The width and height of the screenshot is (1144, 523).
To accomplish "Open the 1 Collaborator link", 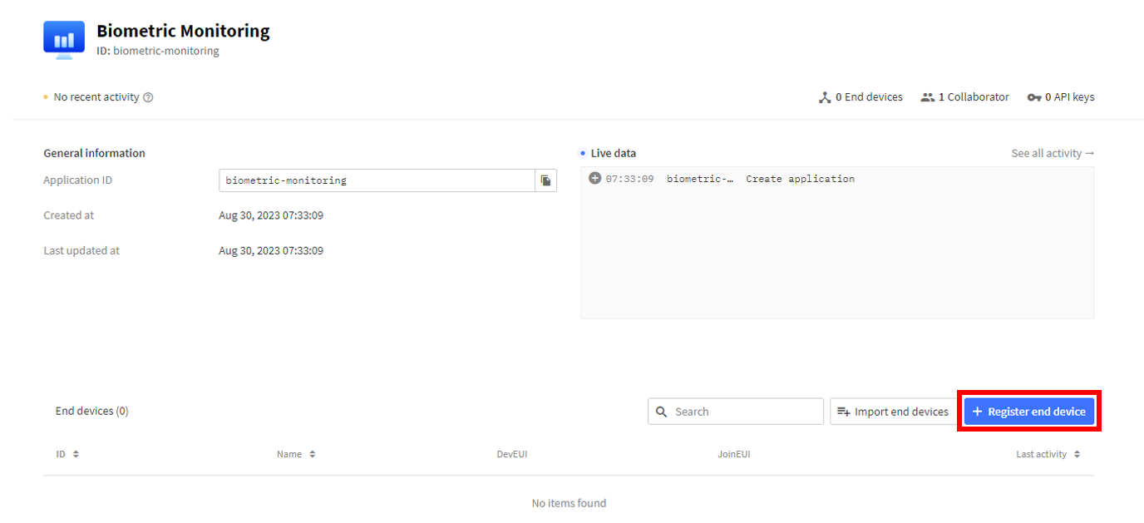I will (x=965, y=97).
